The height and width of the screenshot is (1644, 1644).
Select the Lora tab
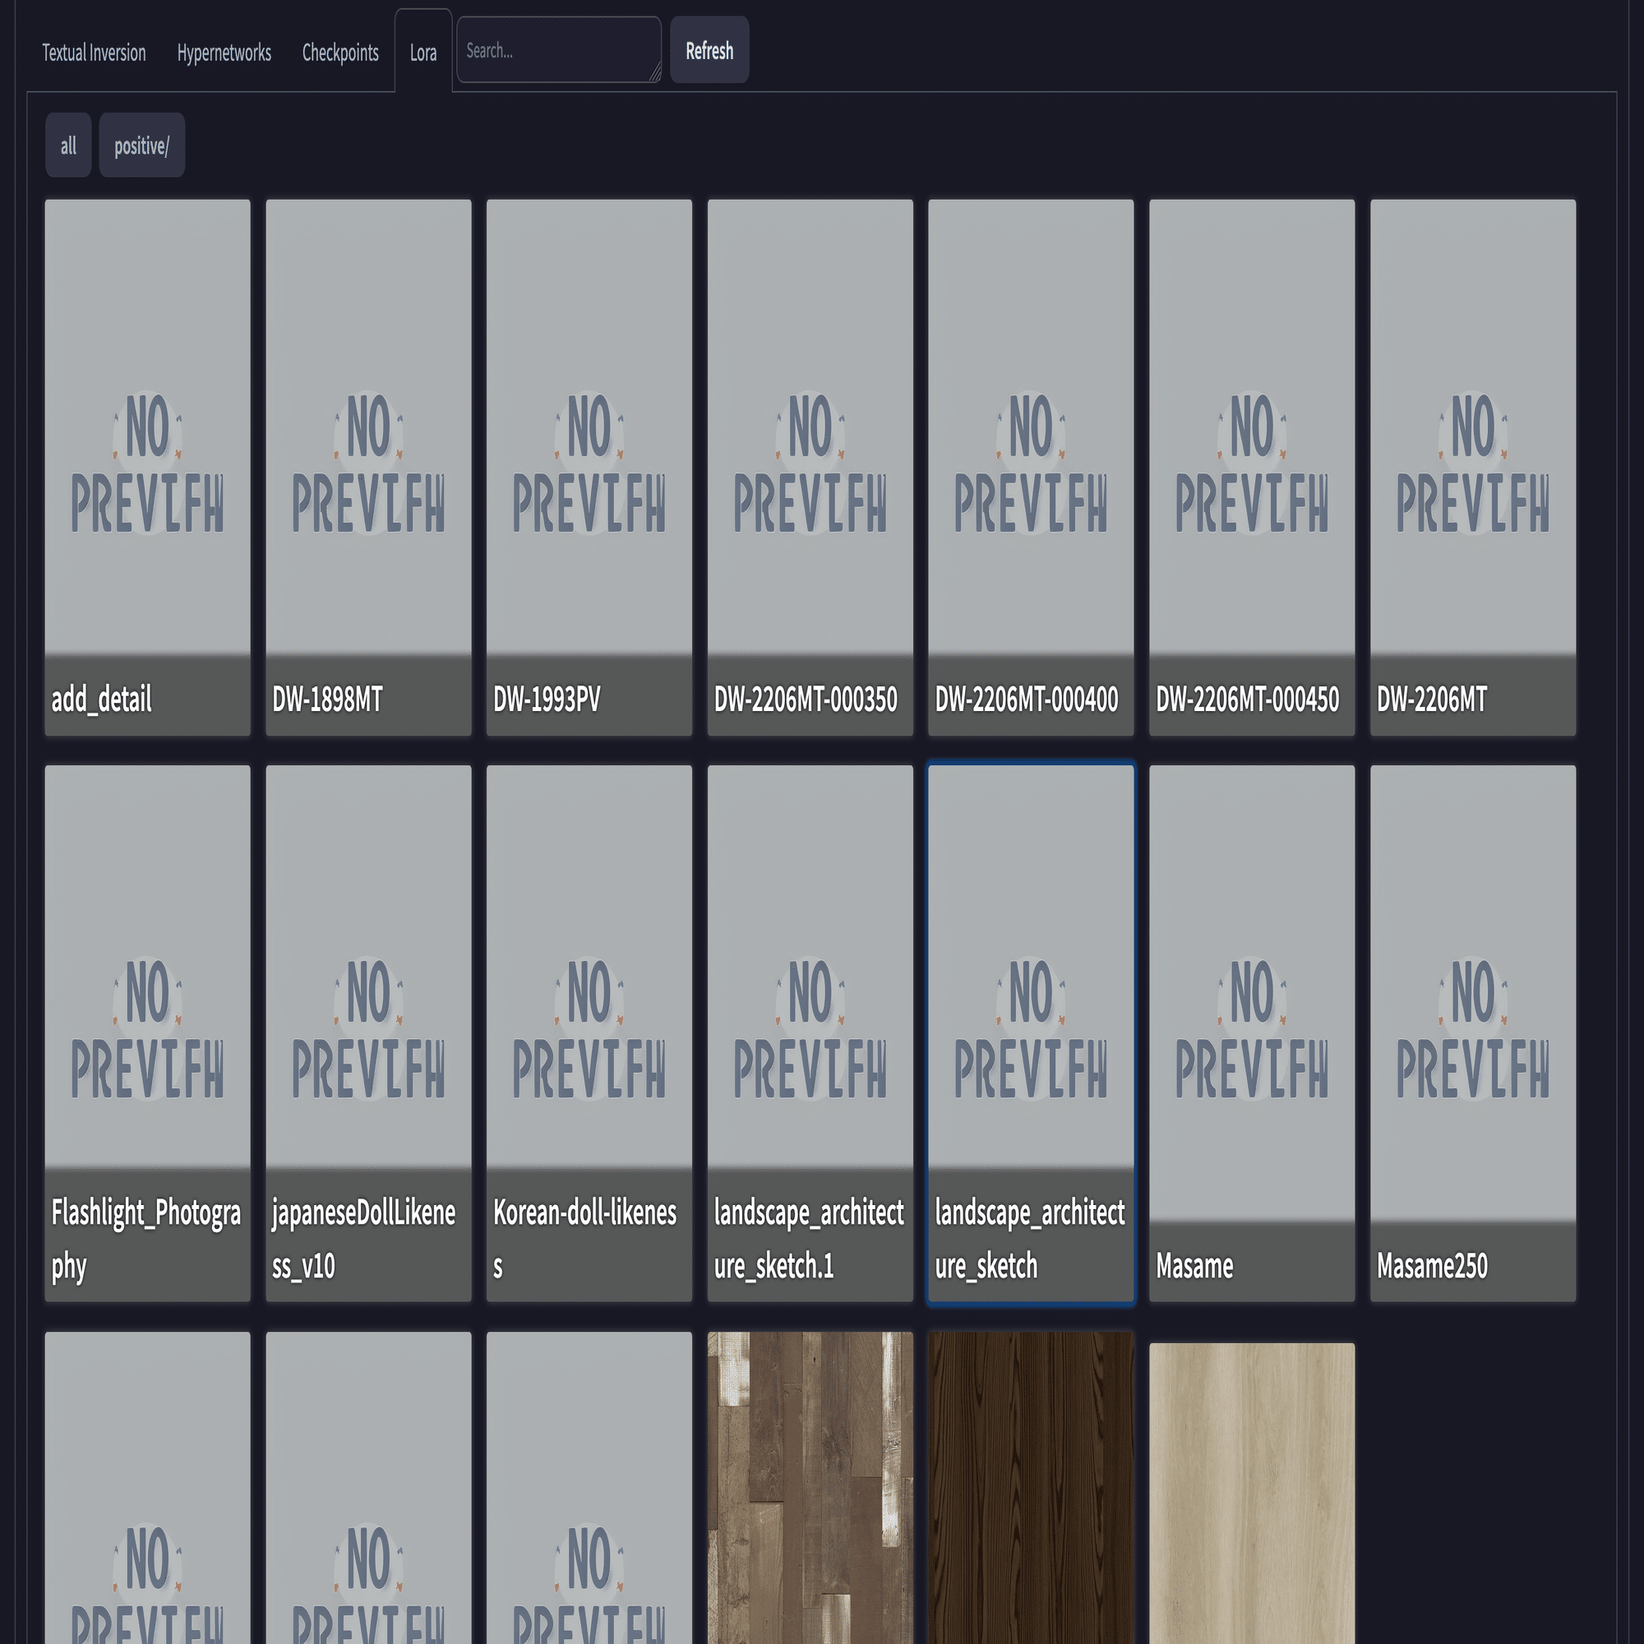click(423, 53)
